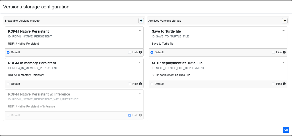292x136 pixels.
Task: Open RDF4J Native Persistent card dropdown
Action: (x=140, y=31)
